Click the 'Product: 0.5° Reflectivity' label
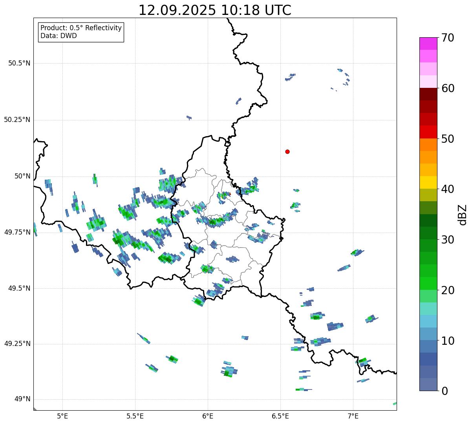Screen dimensions: 472x424 click(81, 28)
